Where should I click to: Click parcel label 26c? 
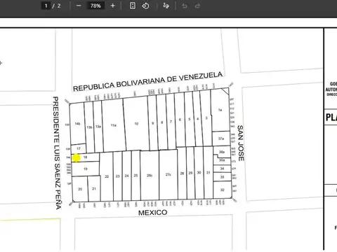pos(150,175)
